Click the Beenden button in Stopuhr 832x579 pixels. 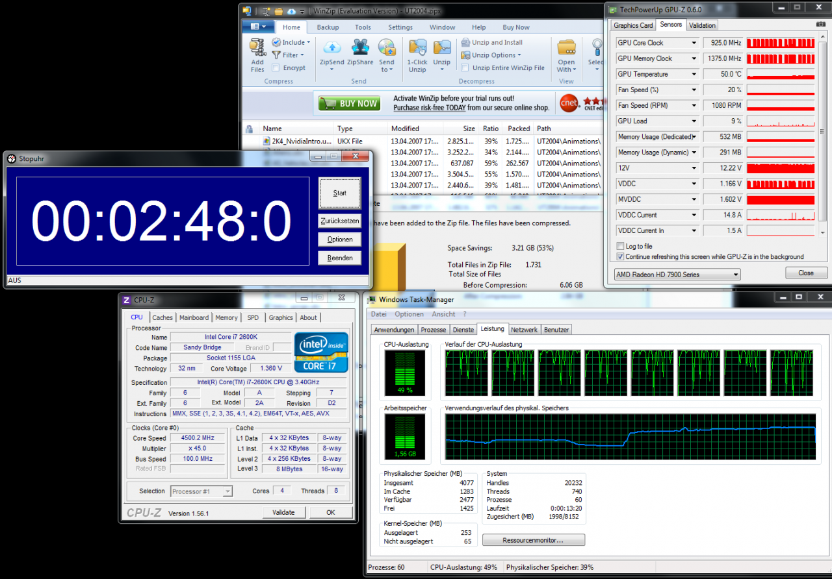pos(339,258)
